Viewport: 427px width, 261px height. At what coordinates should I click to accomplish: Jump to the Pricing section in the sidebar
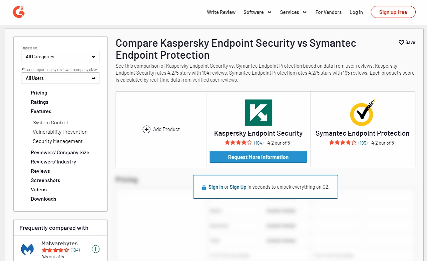pyautogui.click(x=39, y=93)
